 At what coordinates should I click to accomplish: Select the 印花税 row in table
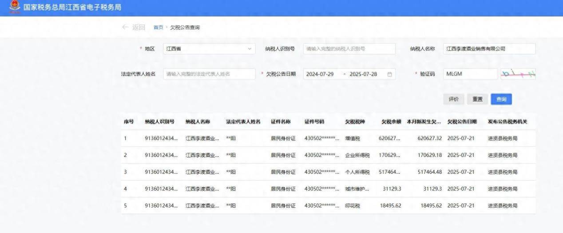click(x=328, y=206)
